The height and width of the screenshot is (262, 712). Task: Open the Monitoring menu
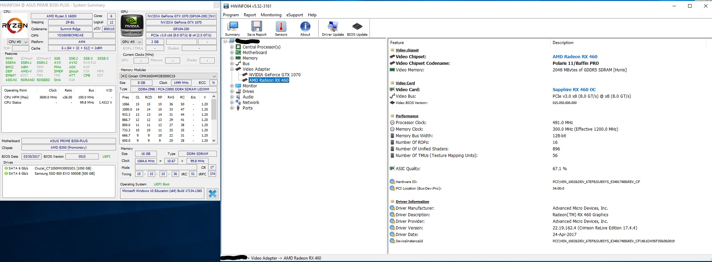[271, 15]
